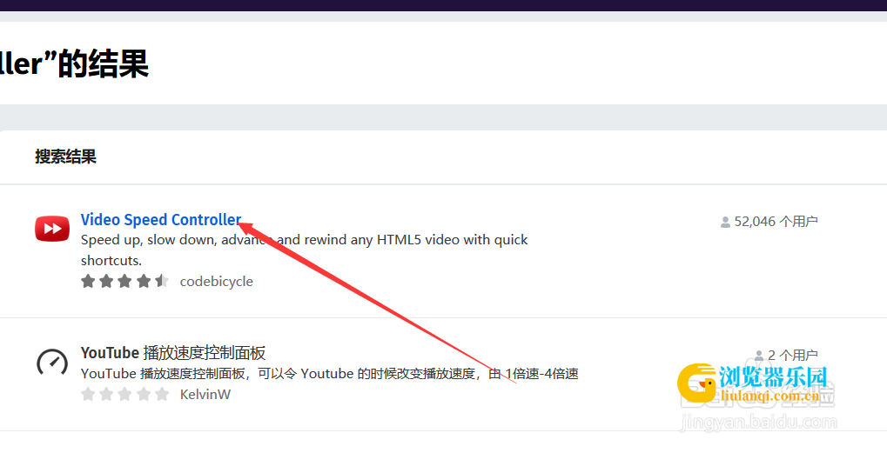
Task: Click the empty star rating by KelvinW
Action: [x=125, y=394]
